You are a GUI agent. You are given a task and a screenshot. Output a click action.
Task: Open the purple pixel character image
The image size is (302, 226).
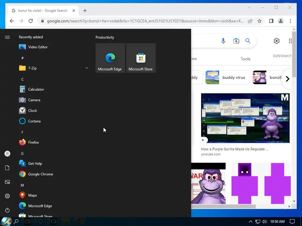(x=261, y=183)
